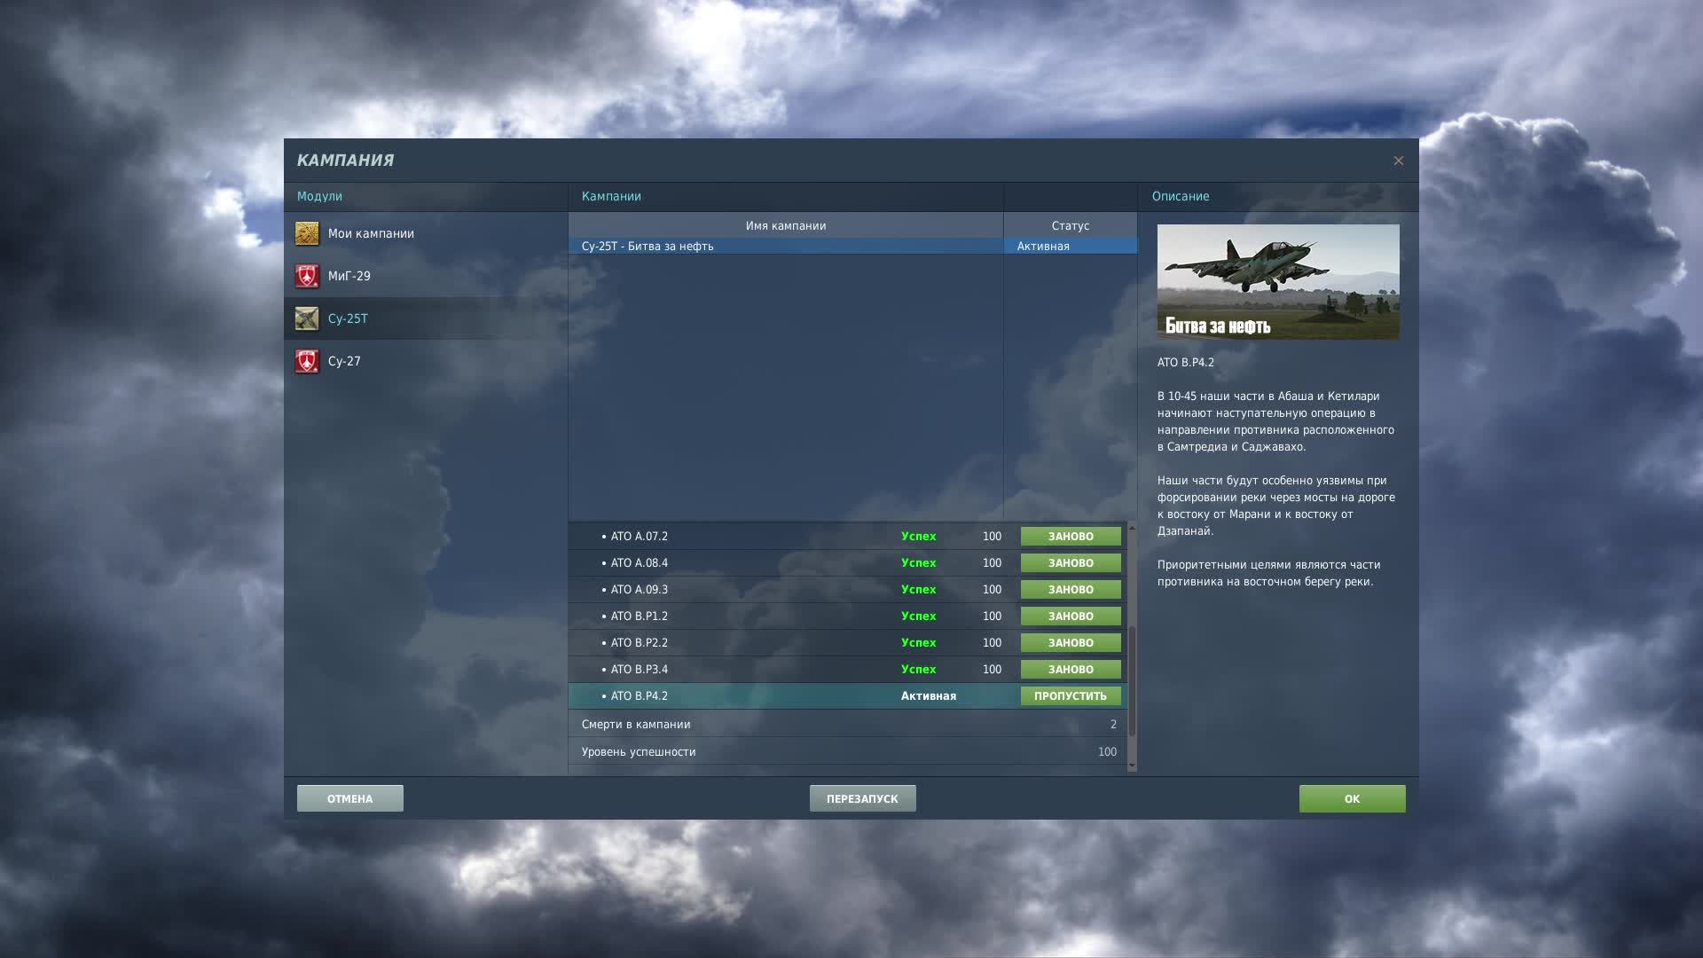Click the Статус column header
Viewport: 1703px width, 958px height.
pos(1070,226)
